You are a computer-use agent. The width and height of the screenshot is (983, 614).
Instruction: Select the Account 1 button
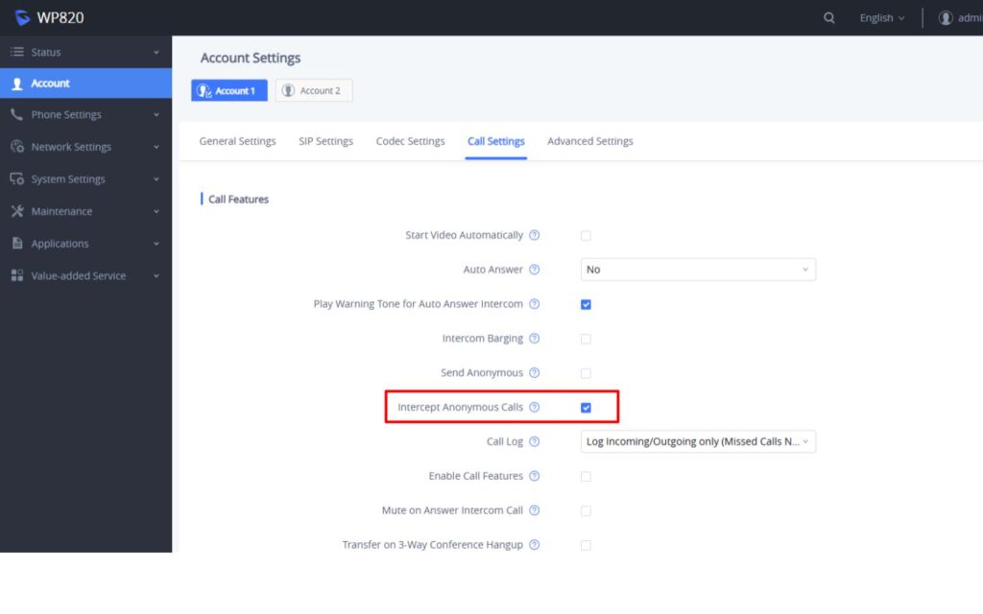click(229, 91)
